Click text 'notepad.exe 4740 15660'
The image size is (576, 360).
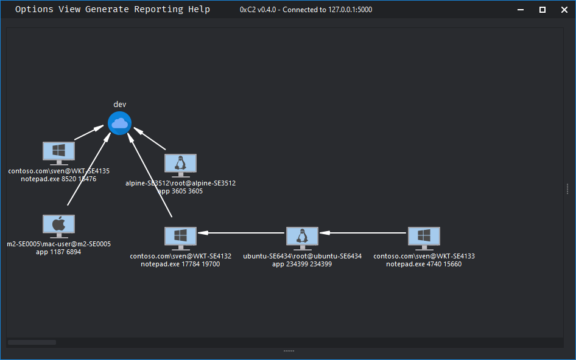point(424,264)
